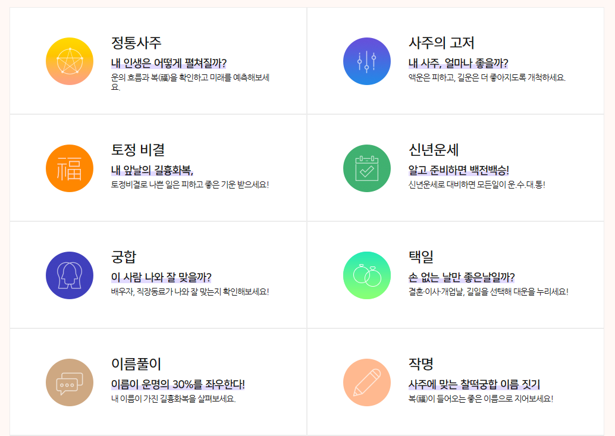Screen dimensions: 615x436
Task: Select the 토정 비결 福 icon
Action: [x=69, y=168]
